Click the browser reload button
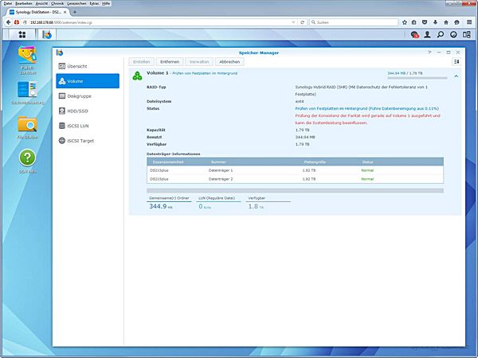The image size is (478, 358). [x=303, y=22]
